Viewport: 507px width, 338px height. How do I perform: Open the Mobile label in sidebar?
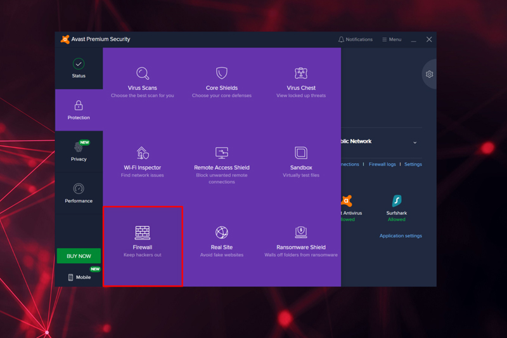(83, 277)
